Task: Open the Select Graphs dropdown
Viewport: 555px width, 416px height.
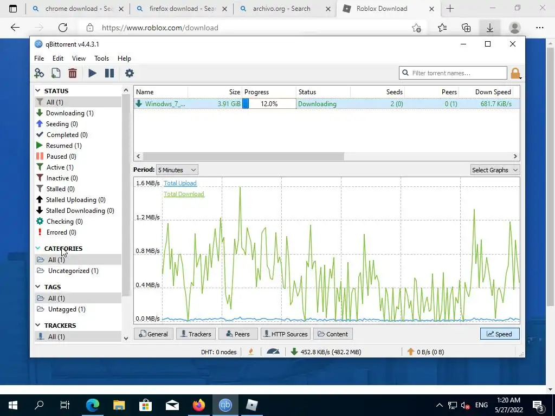Action: pyautogui.click(x=495, y=170)
